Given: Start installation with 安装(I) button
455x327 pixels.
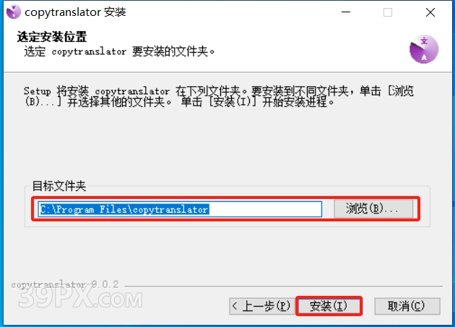Looking at the screenshot, I should click(329, 306).
